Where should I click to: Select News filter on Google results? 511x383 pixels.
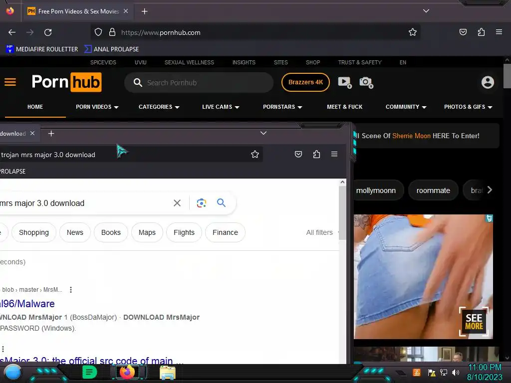pyautogui.click(x=75, y=232)
